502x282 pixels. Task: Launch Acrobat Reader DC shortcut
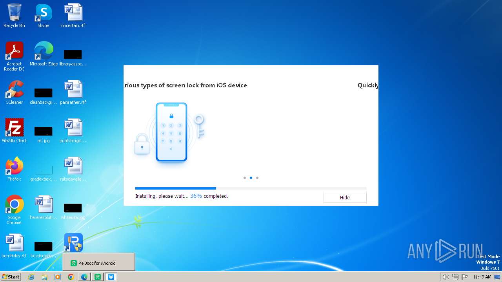click(x=14, y=56)
